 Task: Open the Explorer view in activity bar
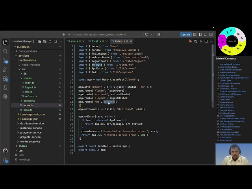[5, 42]
